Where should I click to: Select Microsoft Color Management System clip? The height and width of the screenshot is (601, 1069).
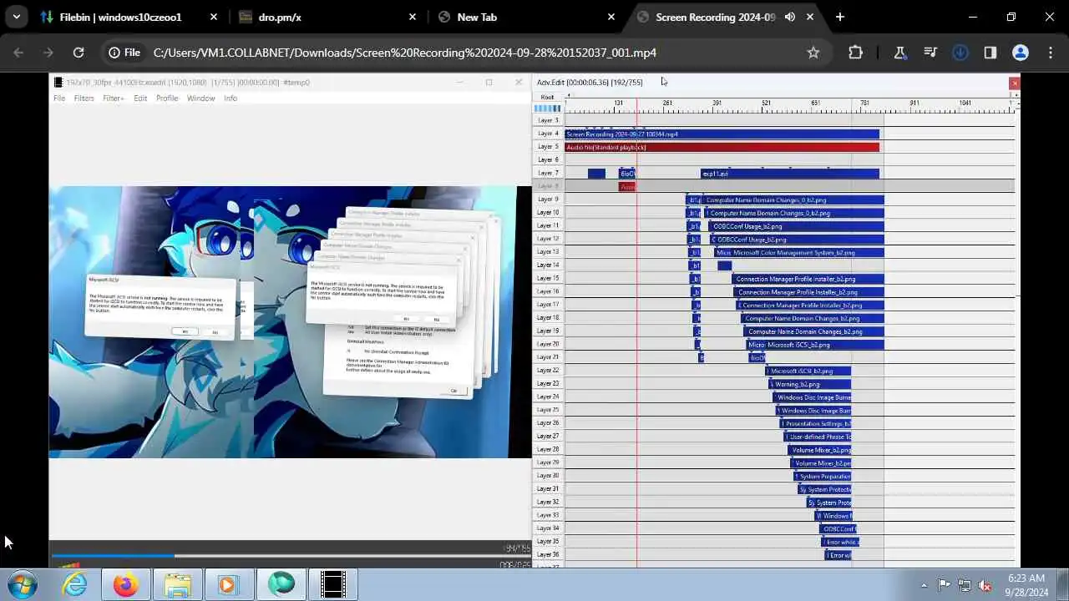coord(799,253)
